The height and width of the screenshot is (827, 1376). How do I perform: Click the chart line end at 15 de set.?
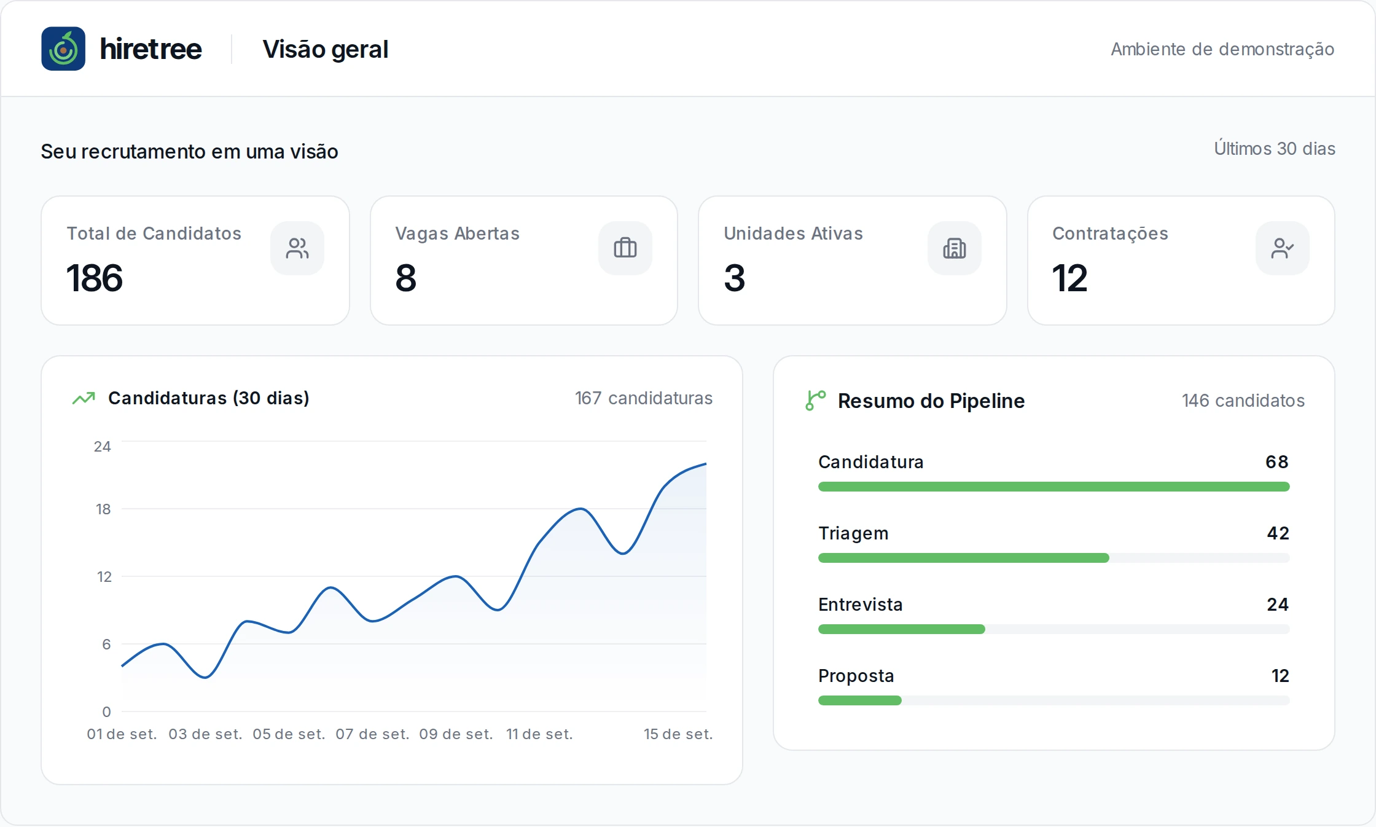coord(706,464)
